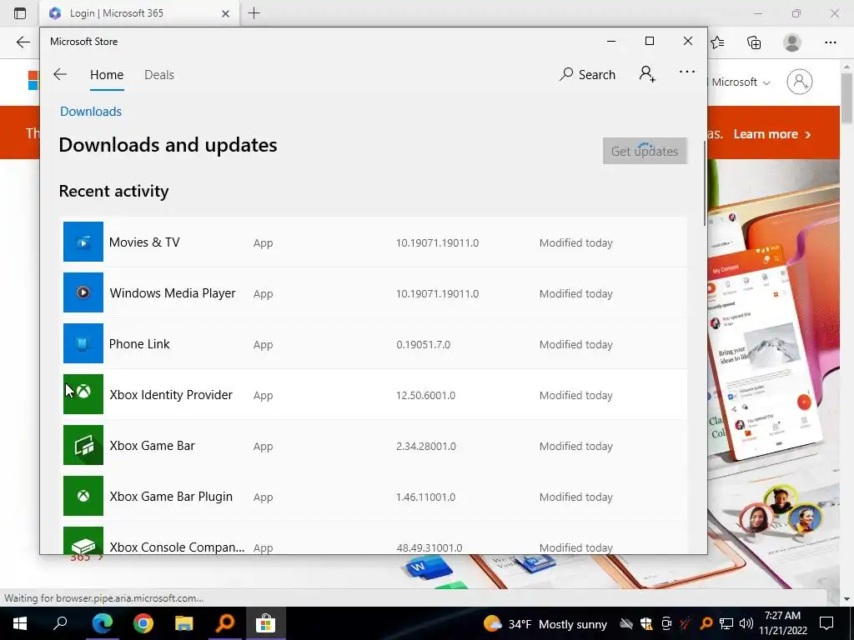Click version 1.46.11001.0 text
The image size is (854, 640).
tap(425, 497)
